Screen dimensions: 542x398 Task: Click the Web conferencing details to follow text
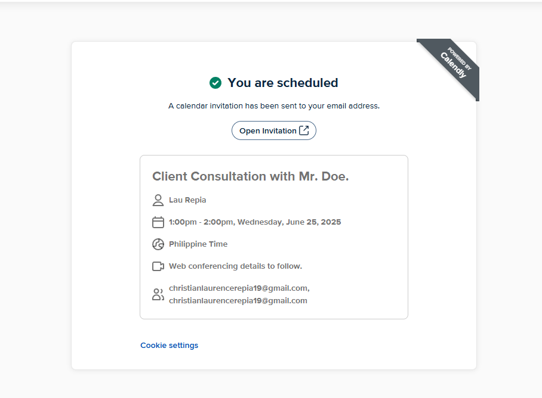pyautogui.click(x=235, y=266)
